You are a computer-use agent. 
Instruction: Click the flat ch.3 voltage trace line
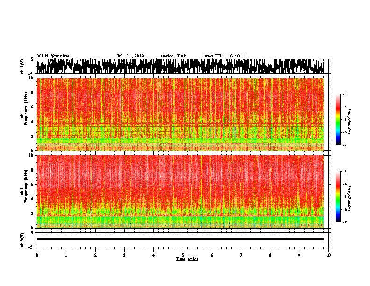point(180,239)
